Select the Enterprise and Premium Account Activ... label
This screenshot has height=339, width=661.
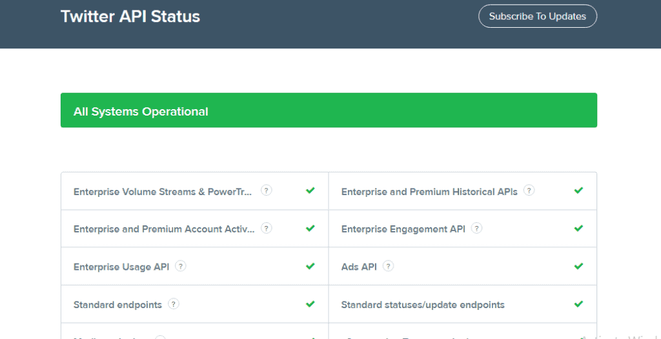164,229
